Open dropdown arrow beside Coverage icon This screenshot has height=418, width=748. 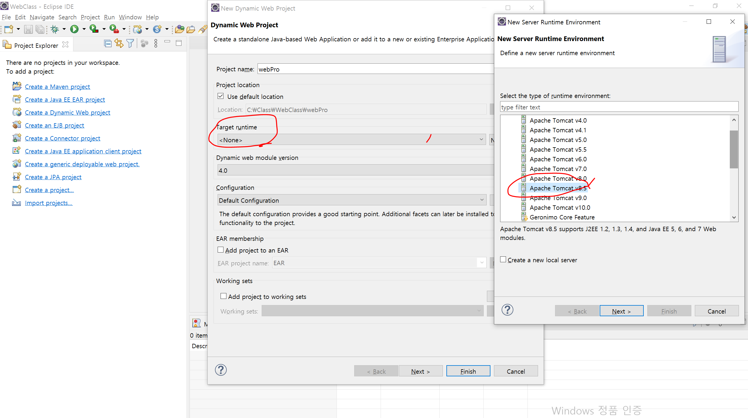[x=104, y=29]
